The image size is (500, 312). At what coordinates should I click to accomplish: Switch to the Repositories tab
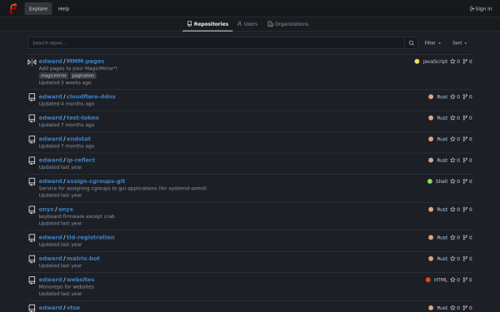(207, 24)
